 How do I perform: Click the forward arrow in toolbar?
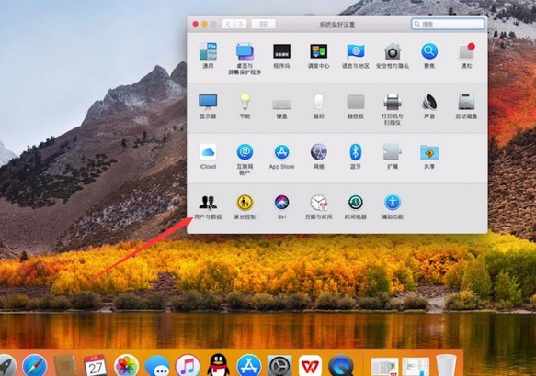[x=241, y=24]
